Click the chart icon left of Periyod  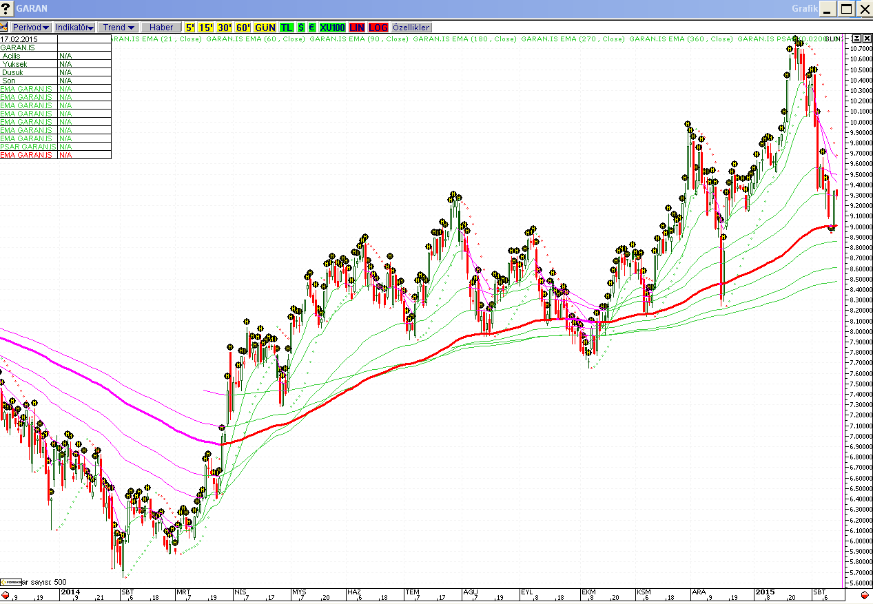coord(4,28)
